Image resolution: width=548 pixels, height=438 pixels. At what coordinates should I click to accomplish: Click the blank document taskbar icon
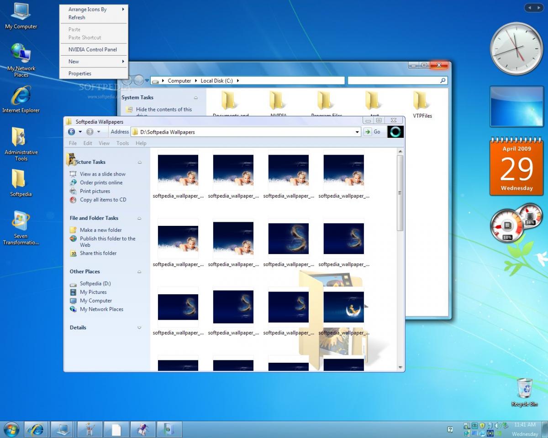(x=116, y=429)
